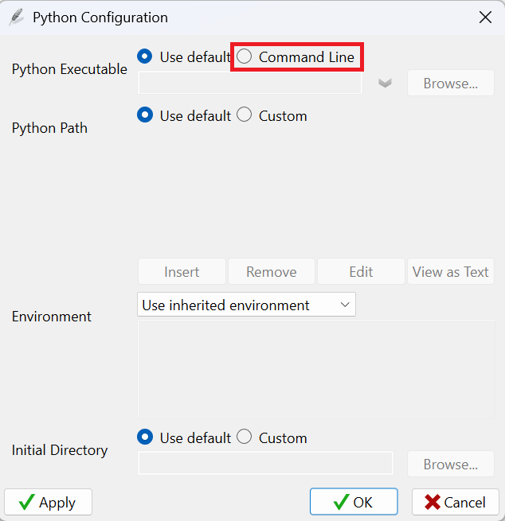Image resolution: width=505 pixels, height=521 pixels.
Task: Click the feather icon in title bar
Action: pos(16,17)
